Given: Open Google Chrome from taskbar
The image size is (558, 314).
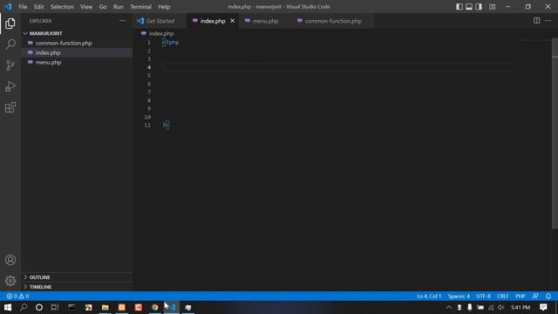Looking at the screenshot, I should pos(155,307).
